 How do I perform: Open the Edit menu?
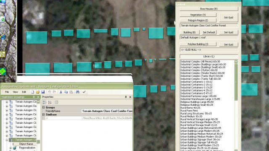(x=24, y=92)
